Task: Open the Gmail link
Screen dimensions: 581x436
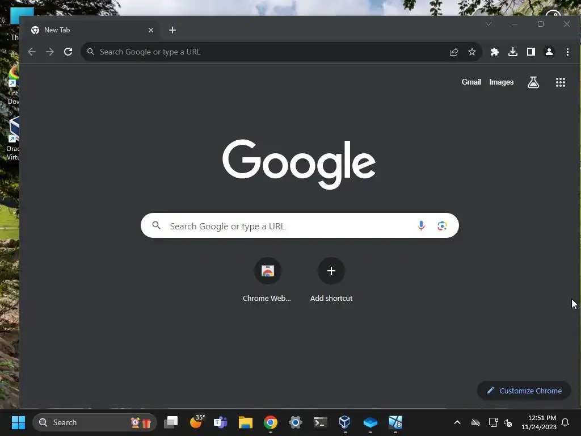Action: tap(471, 82)
